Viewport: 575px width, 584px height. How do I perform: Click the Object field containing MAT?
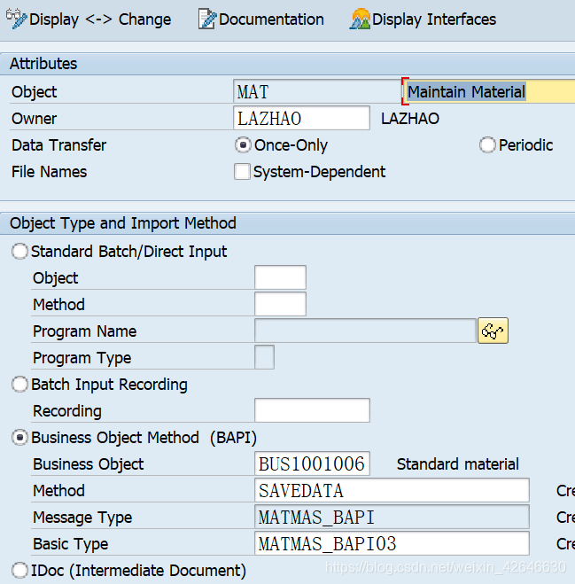tap(317, 91)
